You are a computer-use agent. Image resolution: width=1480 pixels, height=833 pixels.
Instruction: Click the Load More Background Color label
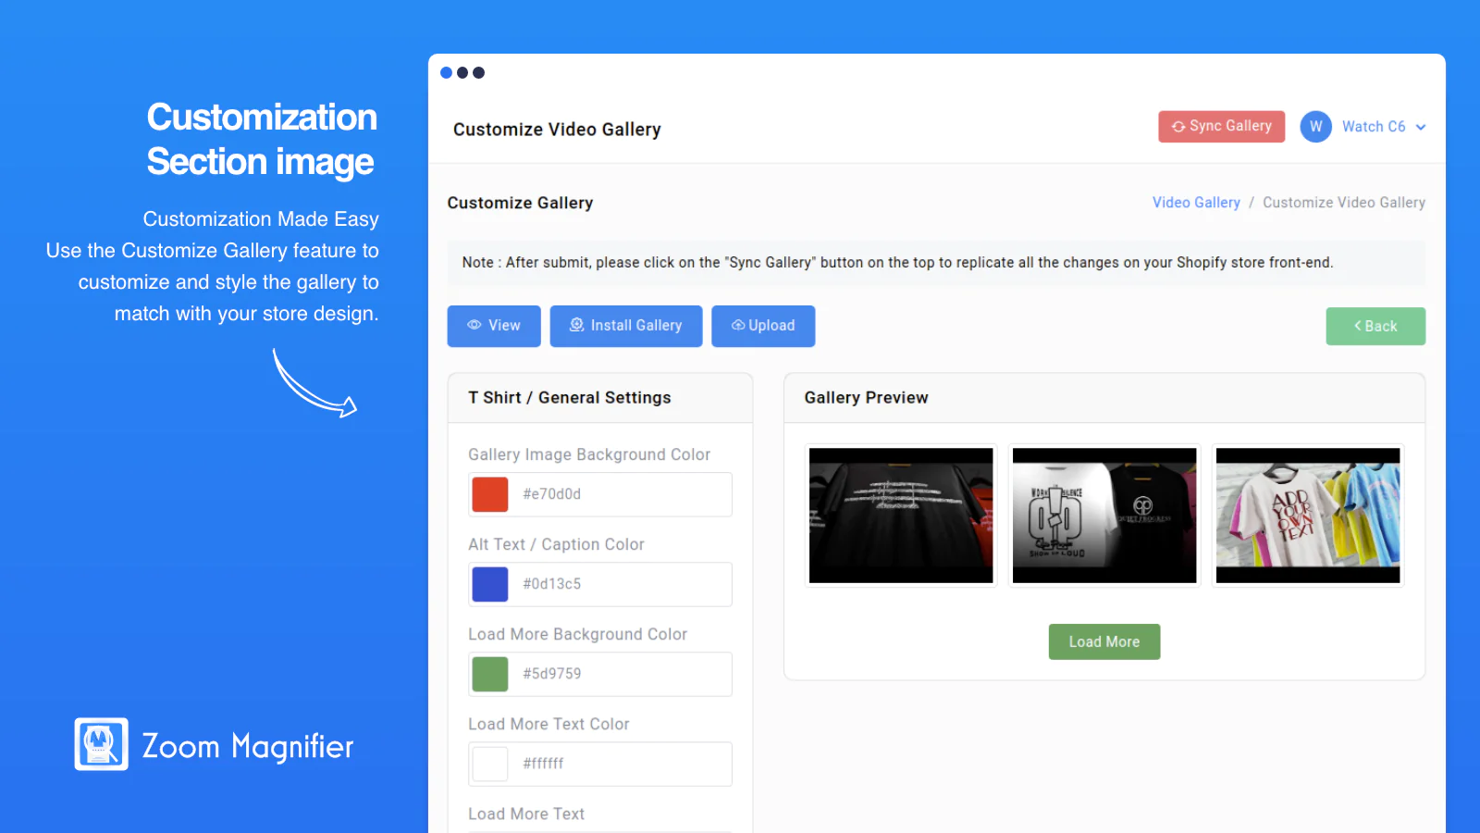577,634
